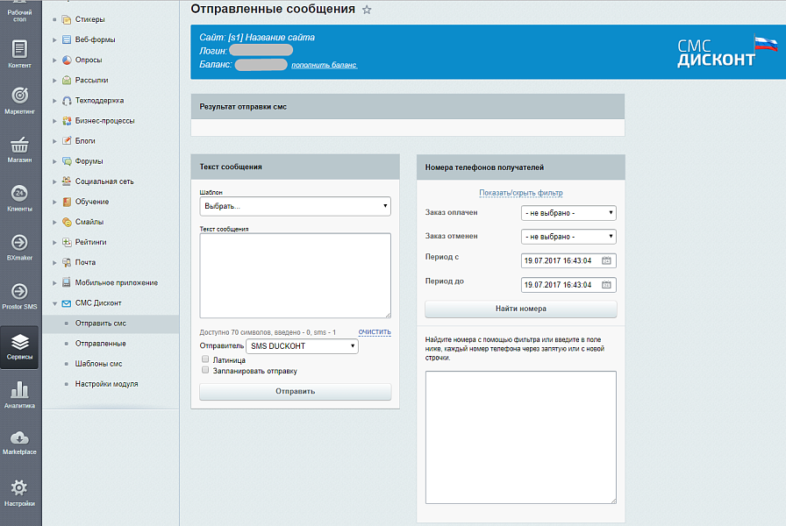Click the пополнить баланс link
This screenshot has width=786, height=526.
(325, 65)
